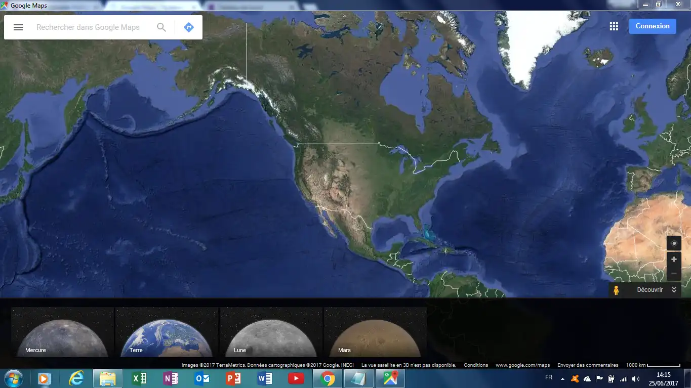This screenshot has width=691, height=388.
Task: Click Envoyer des commentaires
Action: [588, 365]
